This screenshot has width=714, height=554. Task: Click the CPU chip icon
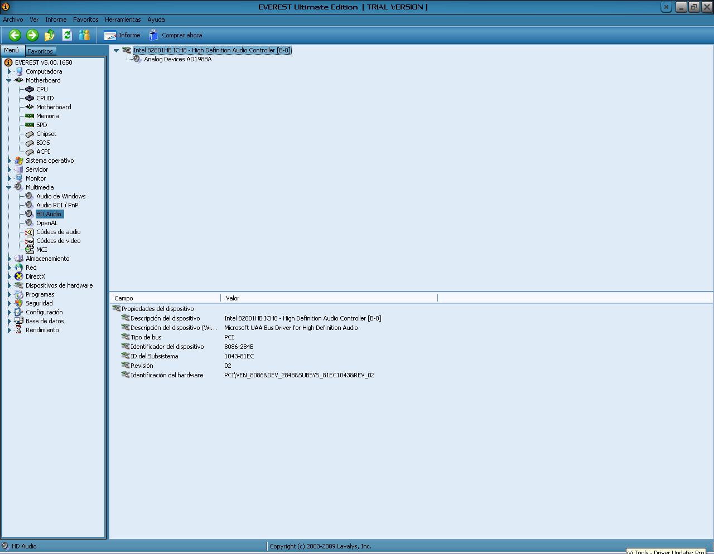click(30, 89)
